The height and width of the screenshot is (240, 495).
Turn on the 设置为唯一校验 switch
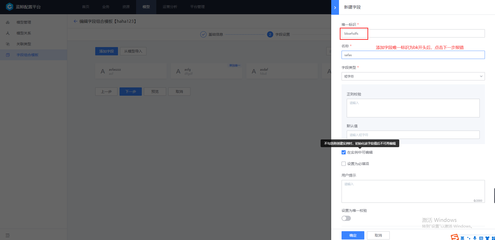coord(346,218)
